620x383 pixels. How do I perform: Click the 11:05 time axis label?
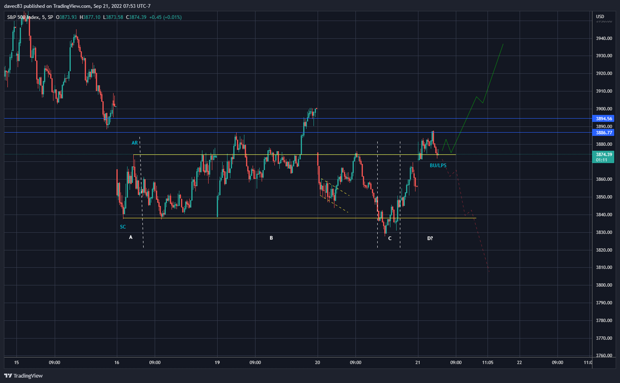click(x=487, y=362)
